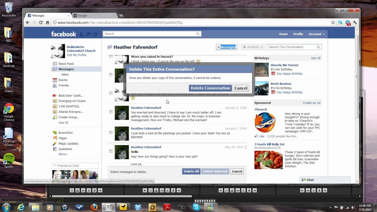Click the Chrome address bar

pyautogui.click(x=191, y=22)
